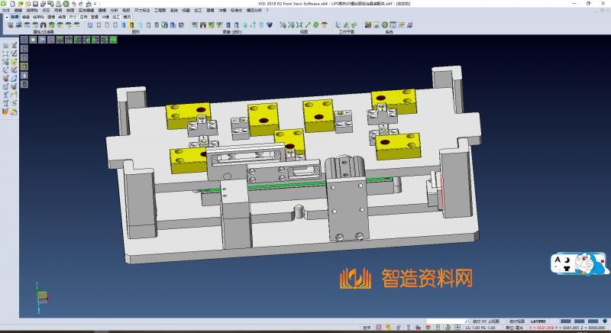Click the search input field in status bar
This screenshot has height=333, width=611.
point(445,322)
